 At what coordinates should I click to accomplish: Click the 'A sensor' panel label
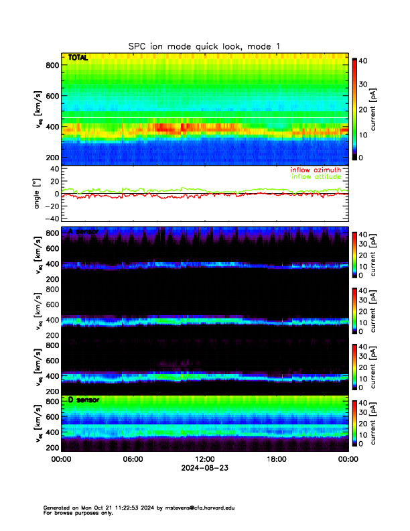click(83, 231)
